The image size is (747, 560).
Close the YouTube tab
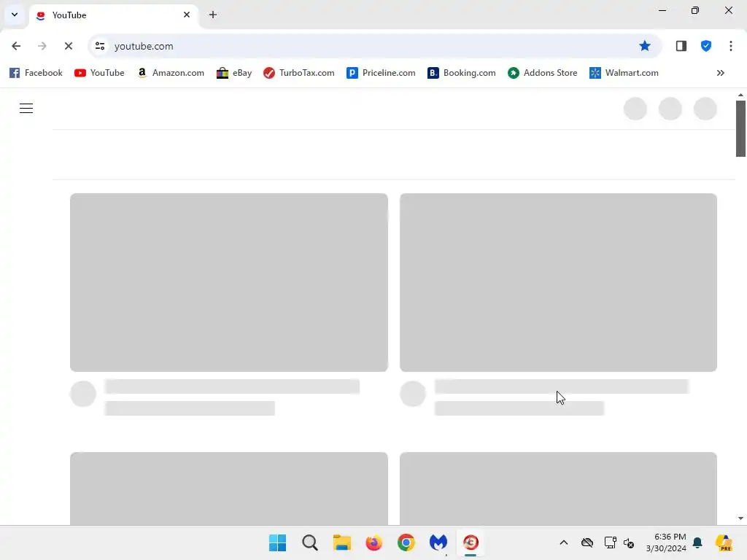(x=187, y=15)
